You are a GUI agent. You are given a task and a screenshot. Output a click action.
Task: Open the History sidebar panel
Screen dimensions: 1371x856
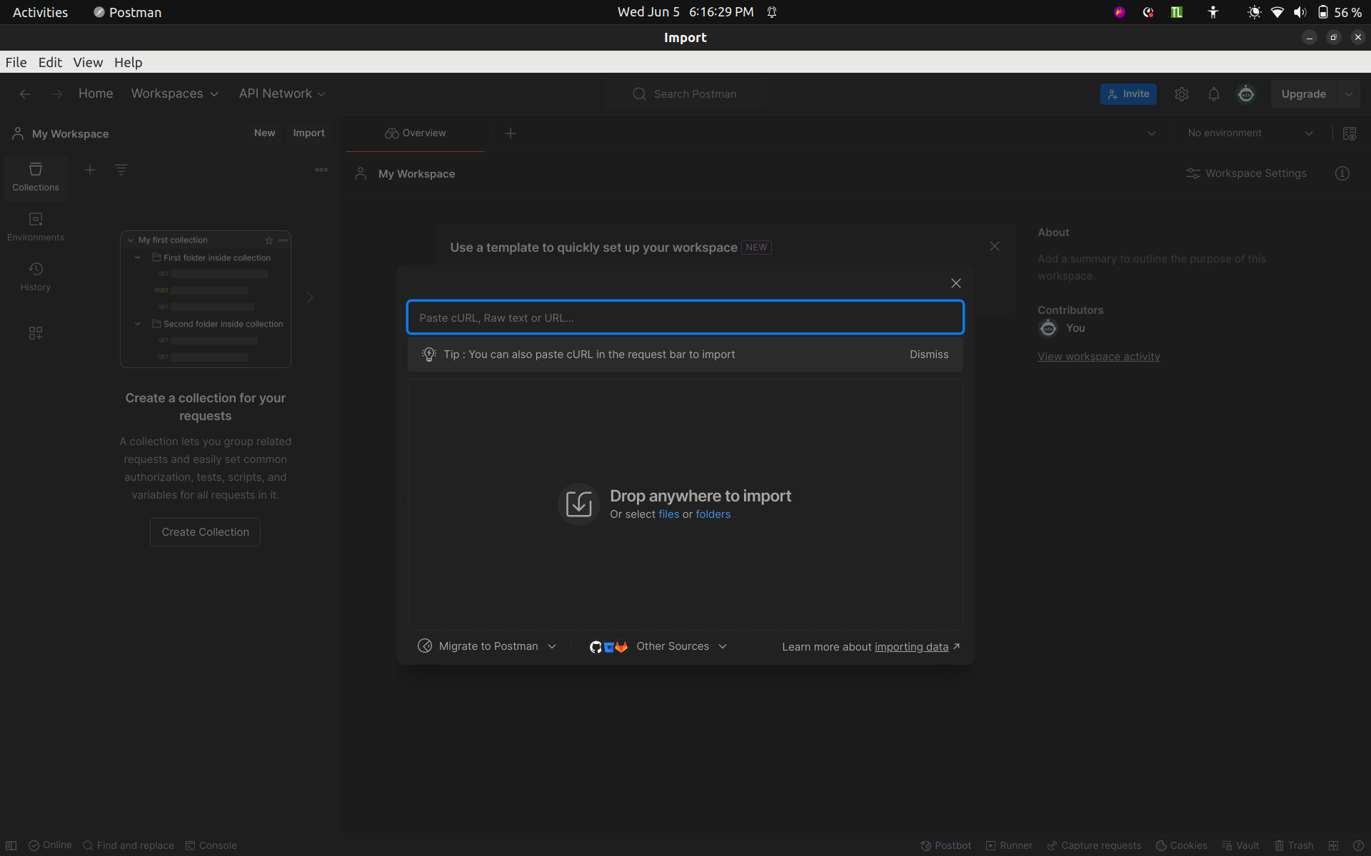(35, 276)
